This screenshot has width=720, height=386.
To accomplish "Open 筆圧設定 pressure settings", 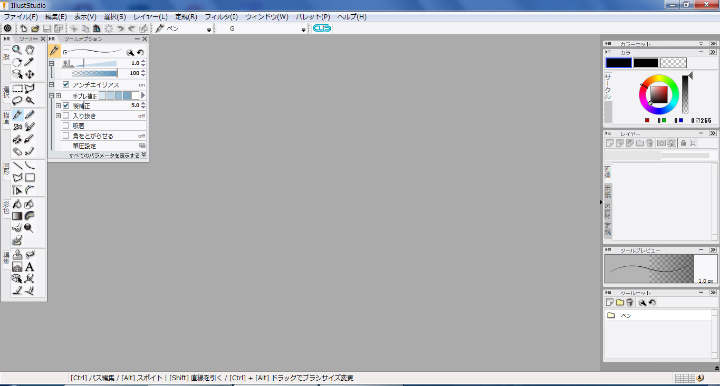I will (x=84, y=146).
